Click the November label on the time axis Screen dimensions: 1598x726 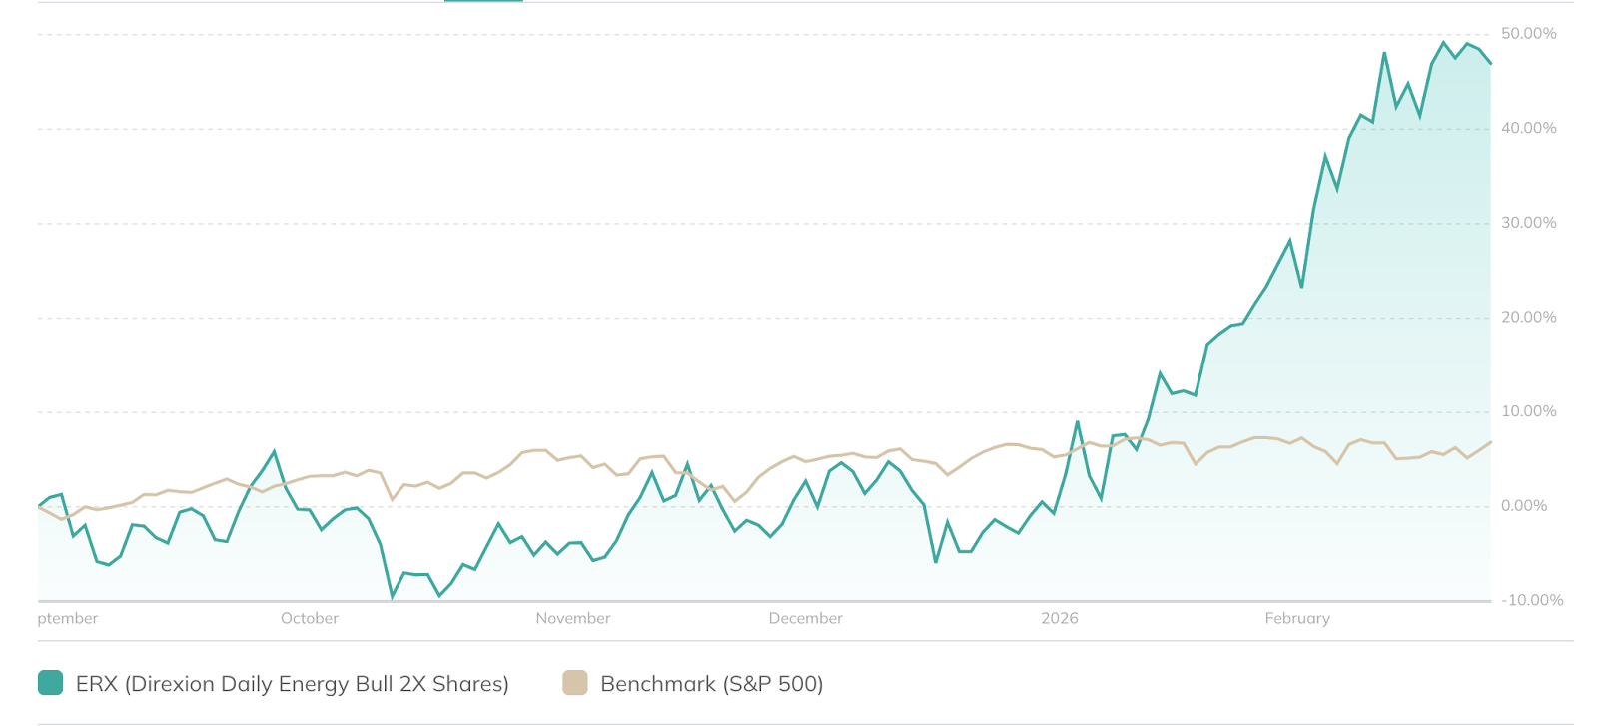[x=573, y=618]
